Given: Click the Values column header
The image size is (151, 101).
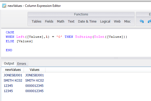Looking at the screenshot, I should pos(34,70).
